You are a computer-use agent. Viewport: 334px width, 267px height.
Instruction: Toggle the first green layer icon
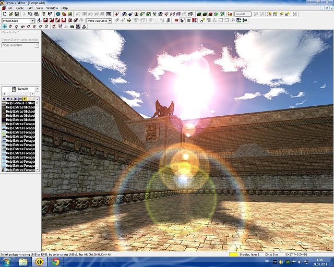[199, 14]
